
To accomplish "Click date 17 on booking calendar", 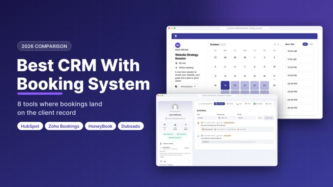I will [274, 76].
